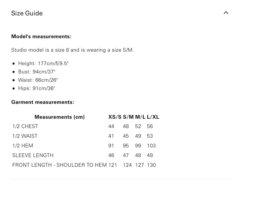Click the L/XL size column header
This screenshot has width=266, height=198.
click(153, 117)
